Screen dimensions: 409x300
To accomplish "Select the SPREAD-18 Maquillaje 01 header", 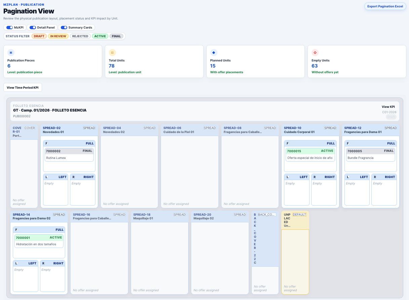I will pyautogui.click(x=159, y=216).
